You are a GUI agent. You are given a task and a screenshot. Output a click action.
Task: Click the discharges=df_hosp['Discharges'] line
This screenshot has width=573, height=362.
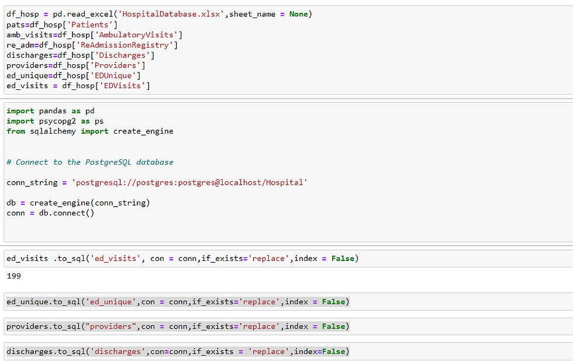80,55
